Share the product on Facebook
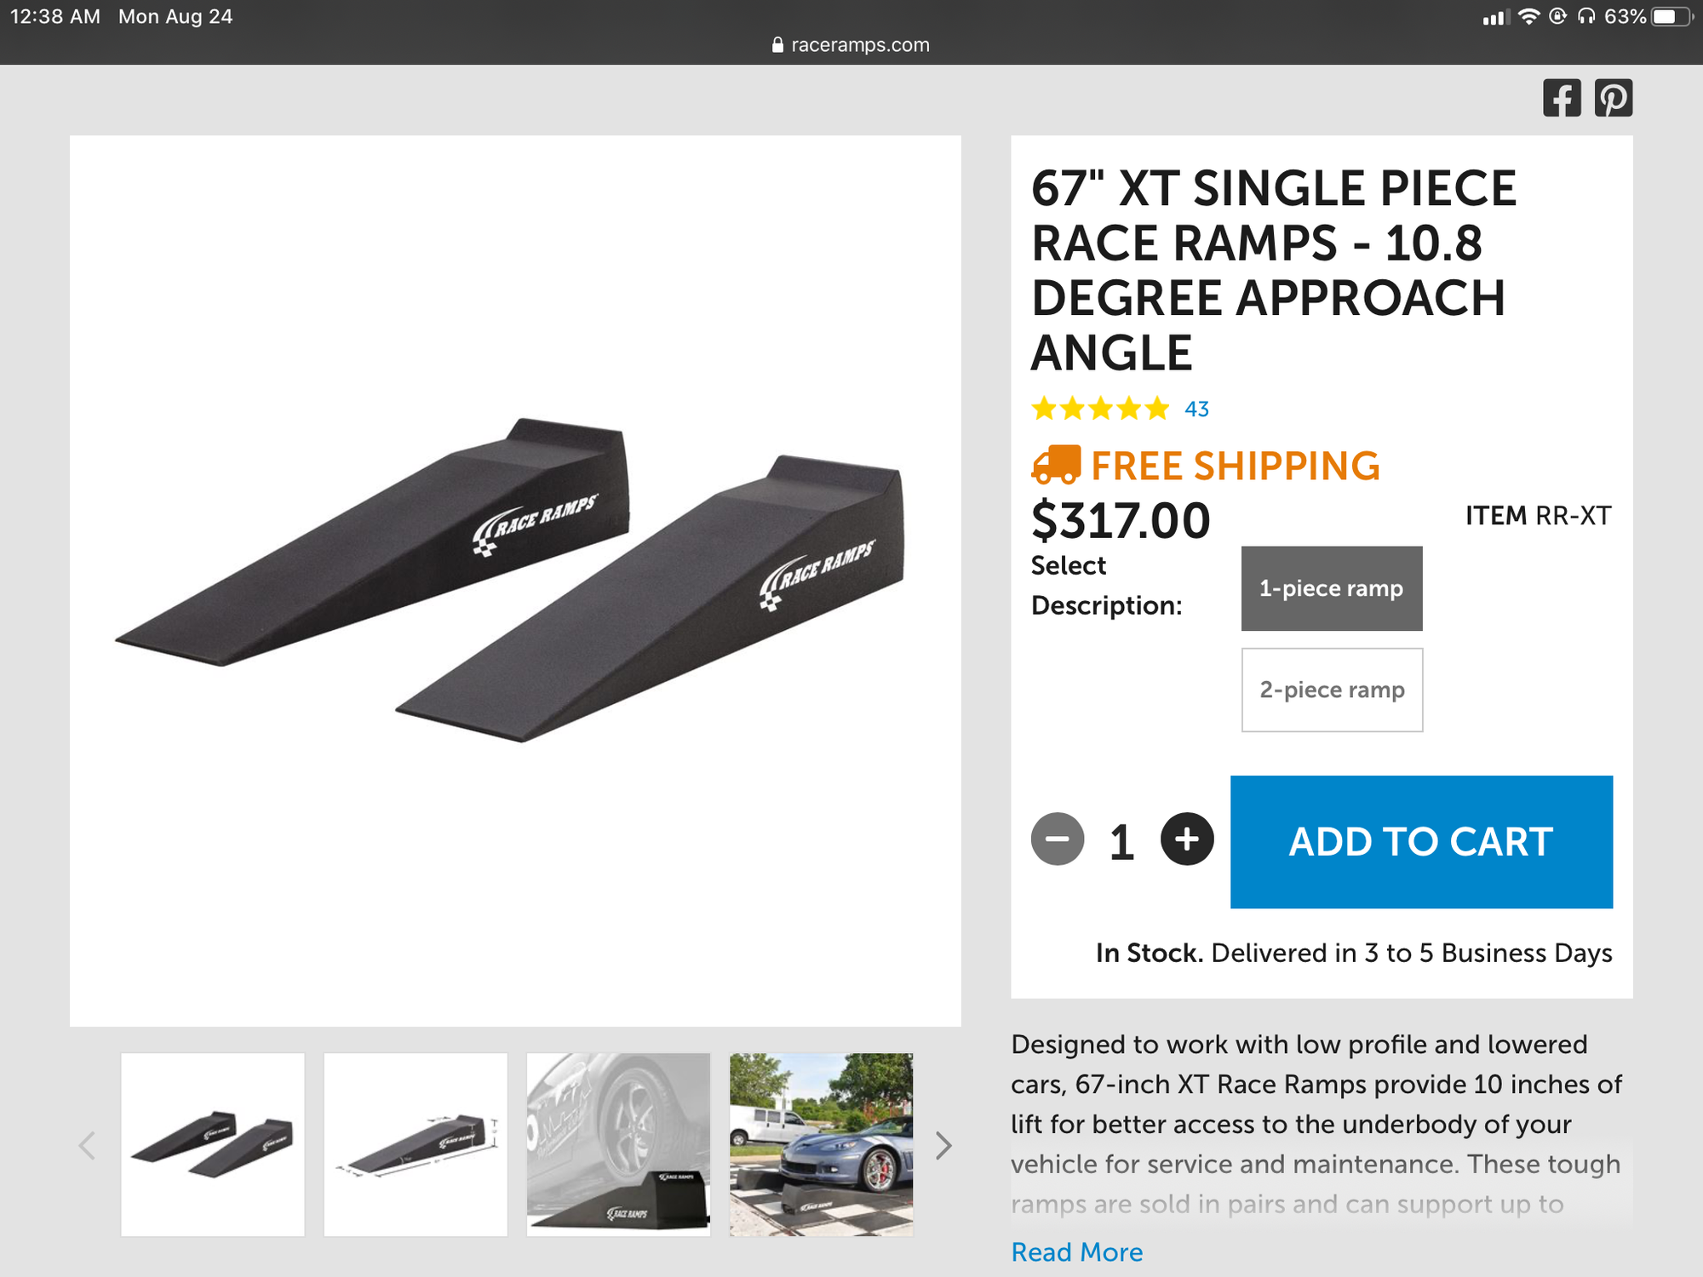1703x1277 pixels. [1563, 98]
